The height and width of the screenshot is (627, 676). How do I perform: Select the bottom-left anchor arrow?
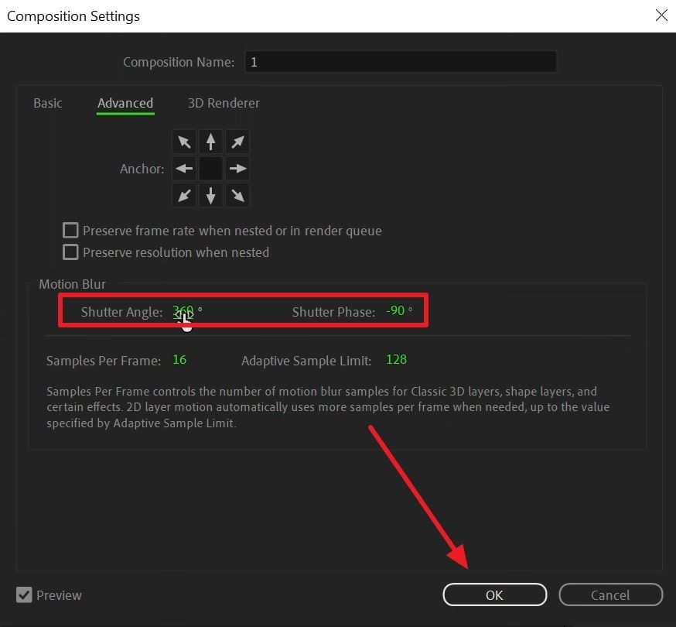(184, 195)
